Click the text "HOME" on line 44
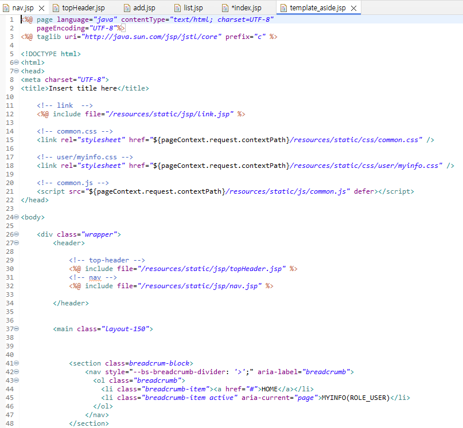463x428 pixels. (270, 389)
